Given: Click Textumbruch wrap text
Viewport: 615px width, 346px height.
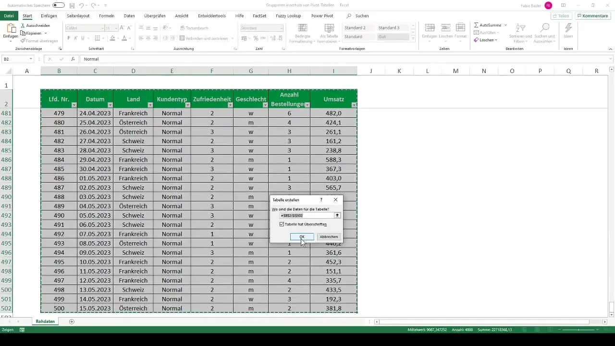Looking at the screenshot, I should click(194, 28).
